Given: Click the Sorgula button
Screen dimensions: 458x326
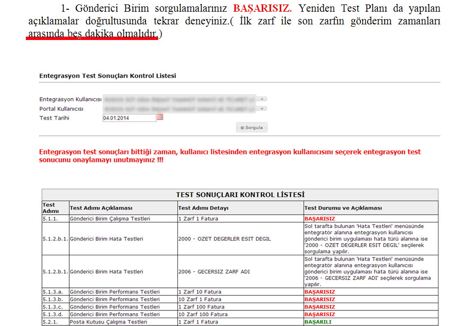Looking at the screenshot, I should tap(251, 127).
